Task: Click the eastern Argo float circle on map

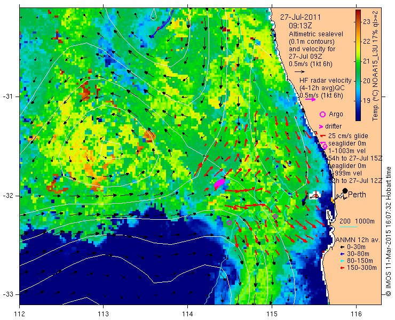Action: tap(275, 216)
